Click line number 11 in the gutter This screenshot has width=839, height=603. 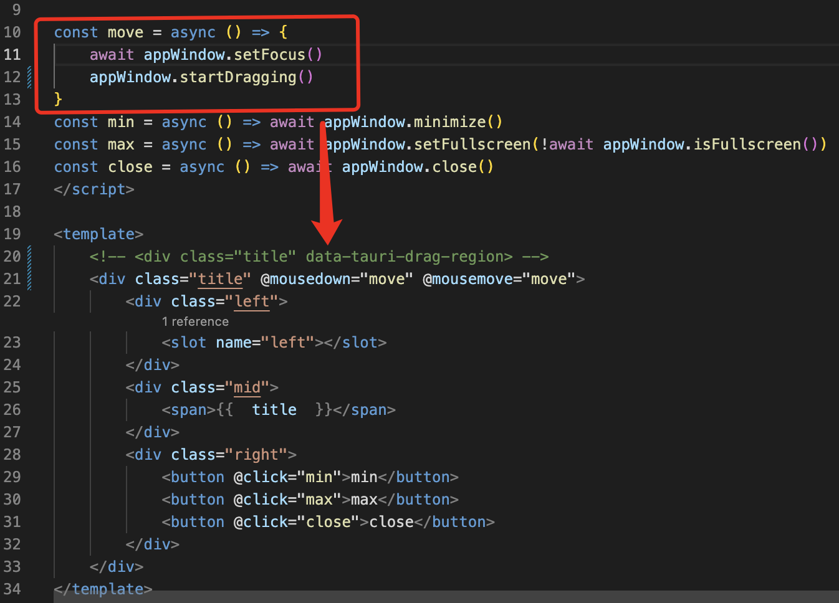pyautogui.click(x=12, y=54)
